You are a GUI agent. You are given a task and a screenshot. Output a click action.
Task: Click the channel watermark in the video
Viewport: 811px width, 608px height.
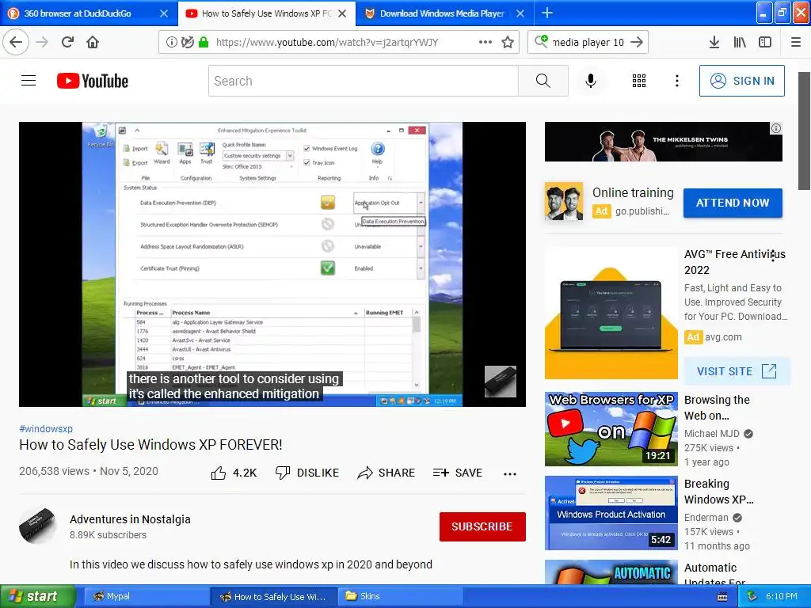tap(501, 382)
